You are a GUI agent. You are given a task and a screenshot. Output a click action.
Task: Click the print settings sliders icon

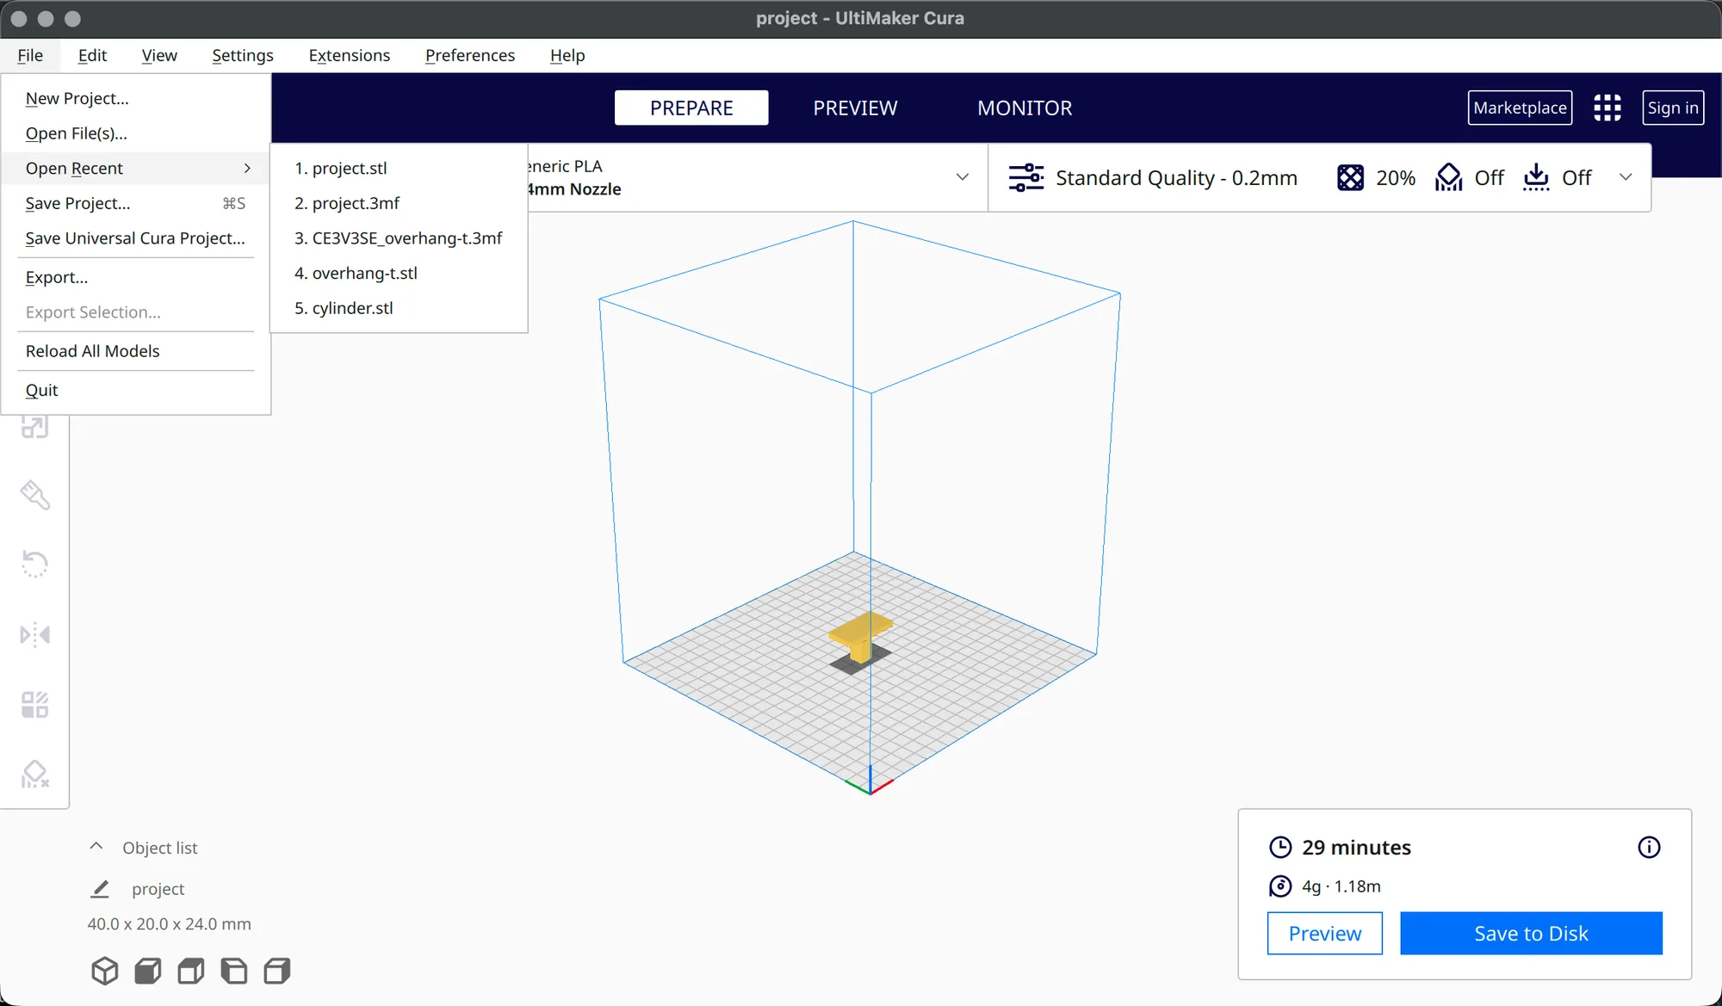point(1025,178)
